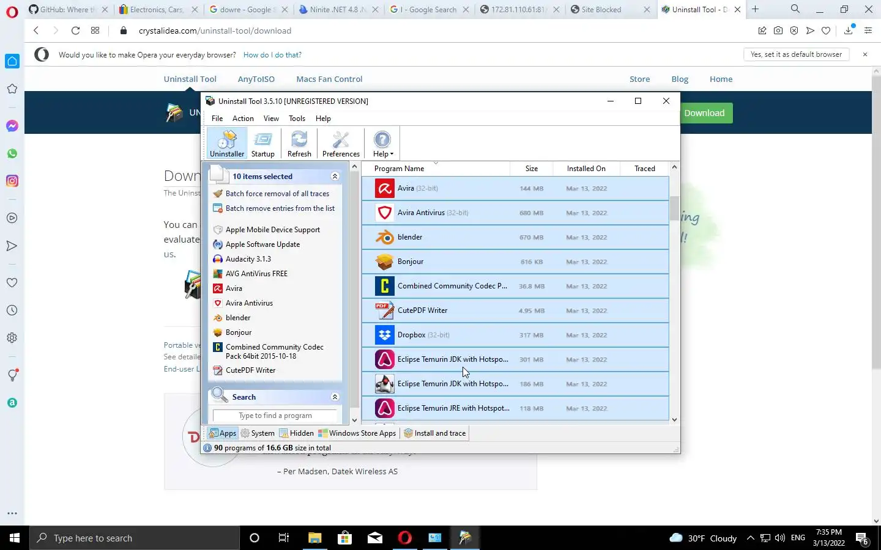
Task: Open AnyToISO link in site navigation
Action: 256,79
